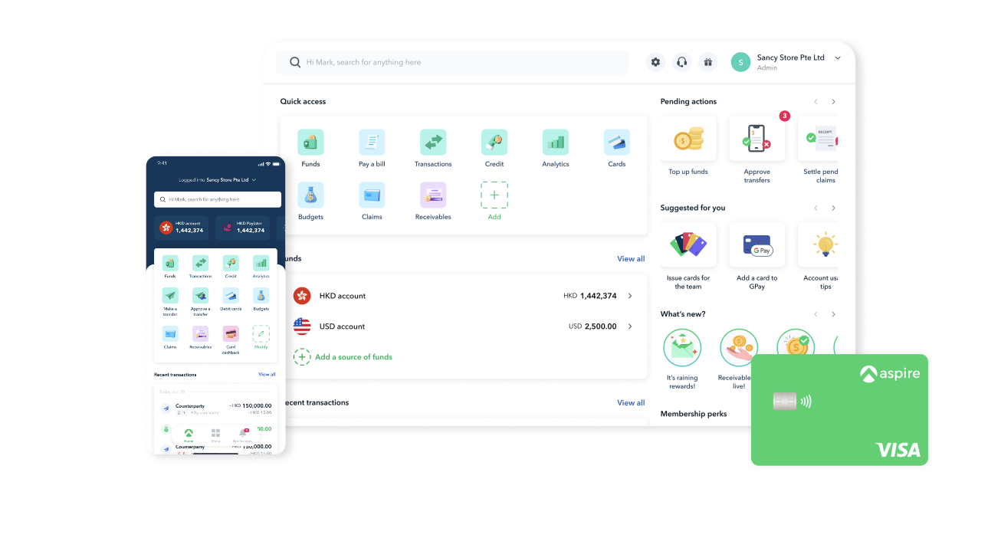
Task: Expand the USD account row chevron
Action: point(630,326)
